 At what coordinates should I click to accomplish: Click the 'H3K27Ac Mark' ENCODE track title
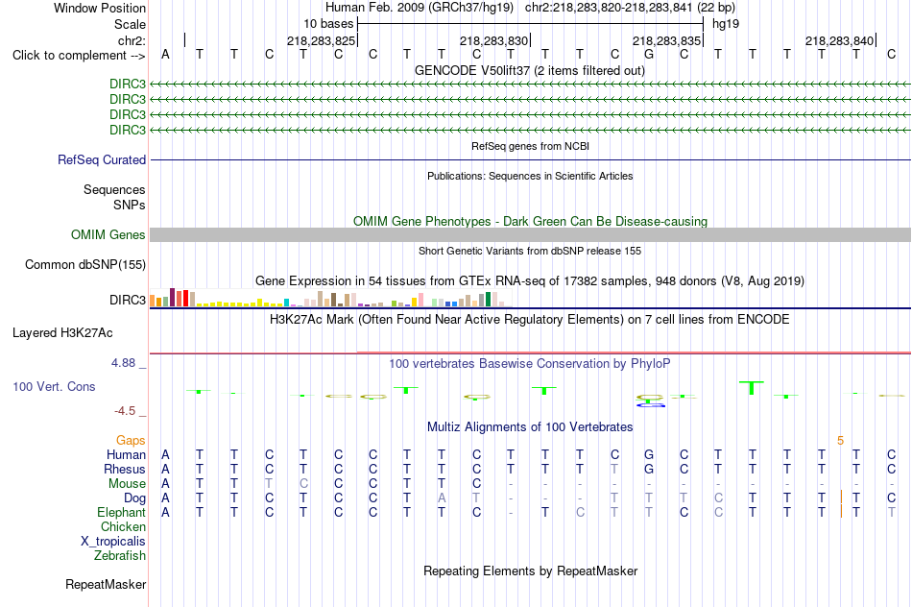(x=530, y=320)
